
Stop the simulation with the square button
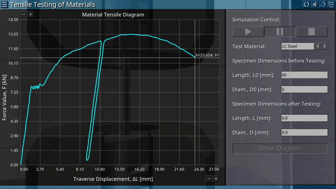point(311,32)
